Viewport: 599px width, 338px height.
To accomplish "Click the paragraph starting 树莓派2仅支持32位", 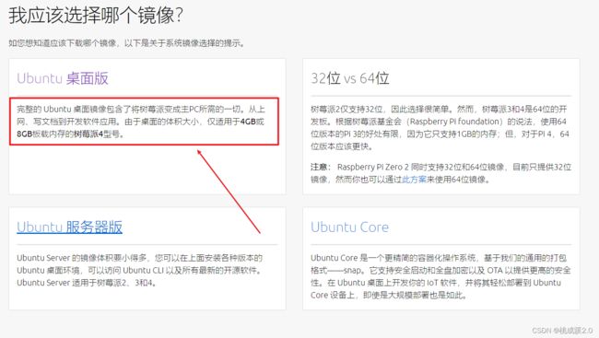I will [440, 128].
